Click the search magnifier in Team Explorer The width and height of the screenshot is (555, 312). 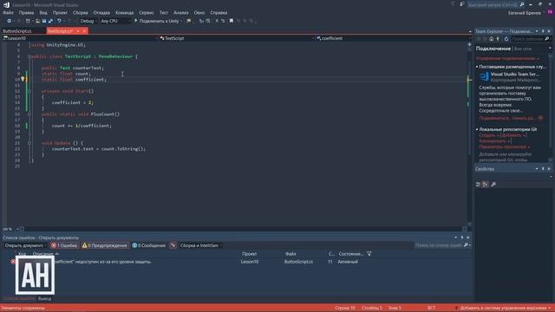coord(547,39)
